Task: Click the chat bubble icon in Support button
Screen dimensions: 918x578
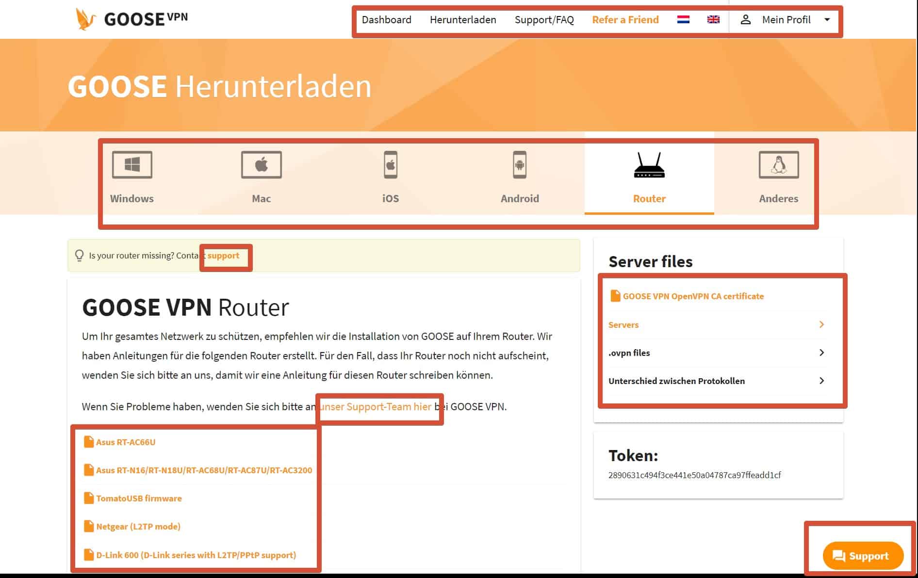Action: tap(839, 556)
